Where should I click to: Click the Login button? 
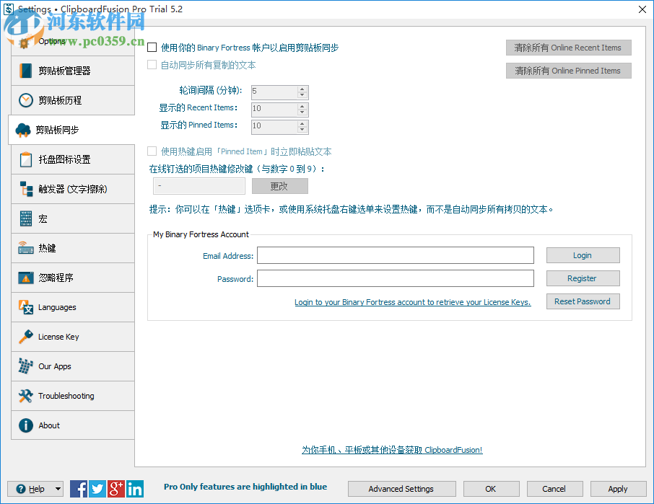583,255
